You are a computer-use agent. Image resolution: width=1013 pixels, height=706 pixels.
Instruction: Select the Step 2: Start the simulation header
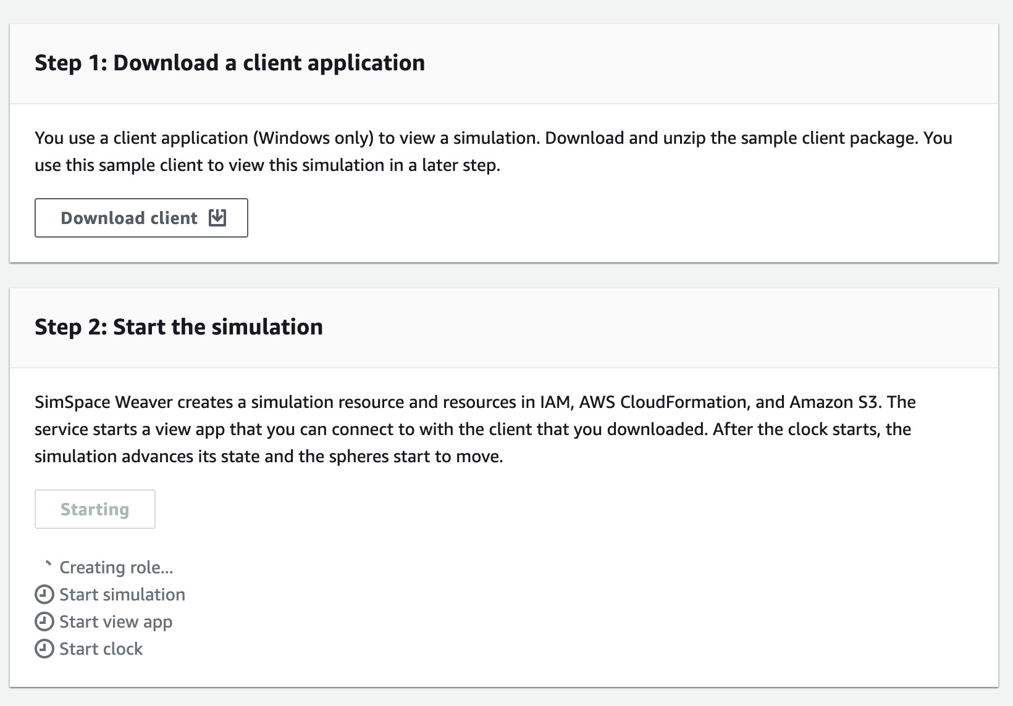(179, 326)
